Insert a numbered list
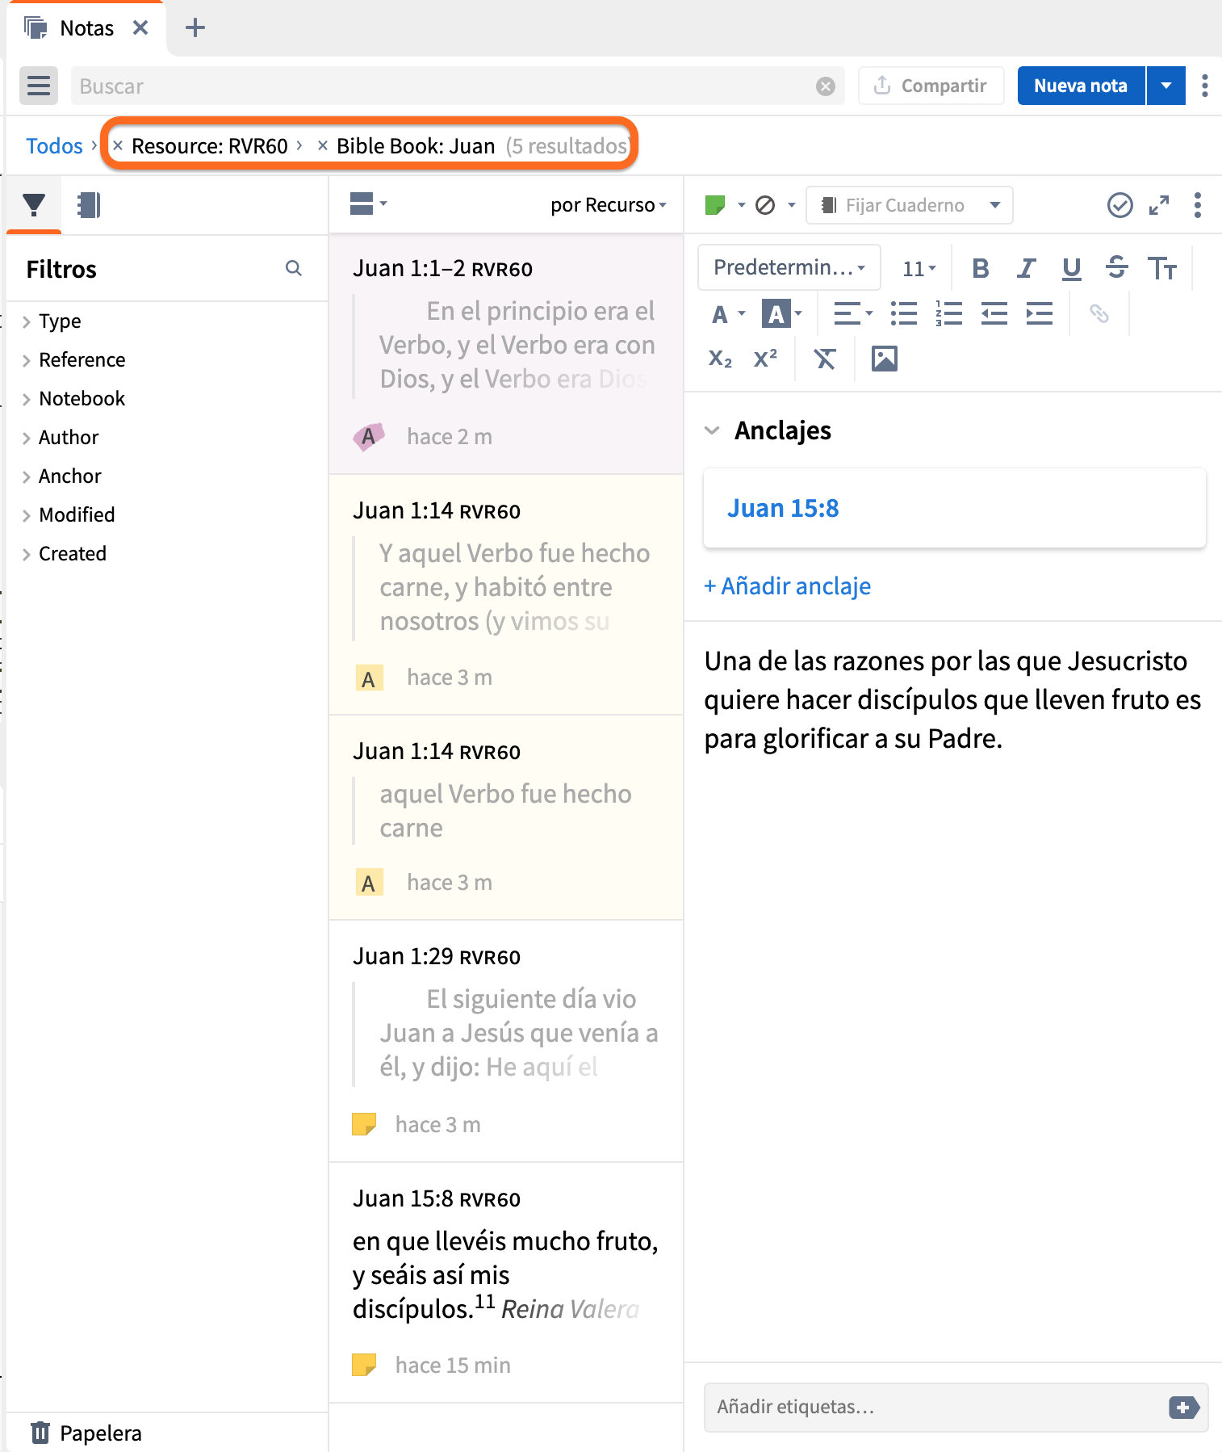 click(x=948, y=313)
